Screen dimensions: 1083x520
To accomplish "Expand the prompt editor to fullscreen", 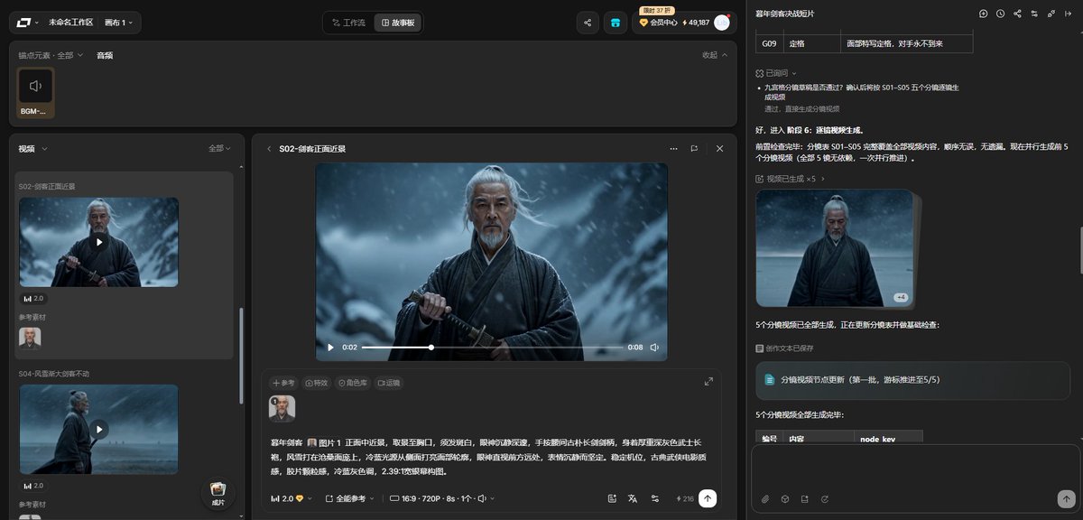I will coord(708,382).
